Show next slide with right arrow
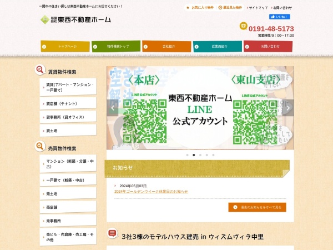Image resolution: width=333 pixels, height=250 pixels. pos(288,108)
